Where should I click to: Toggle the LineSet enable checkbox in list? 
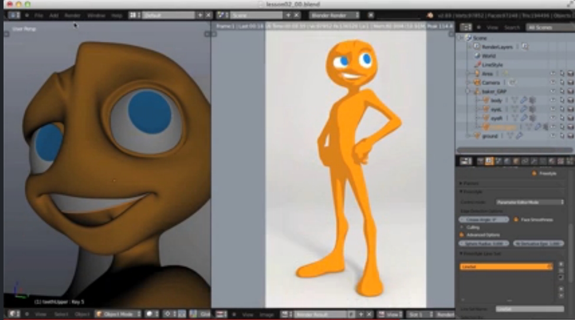[549, 266]
